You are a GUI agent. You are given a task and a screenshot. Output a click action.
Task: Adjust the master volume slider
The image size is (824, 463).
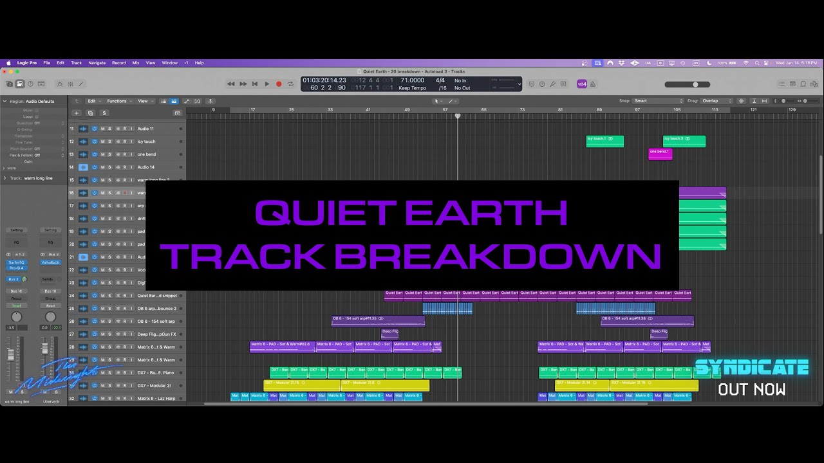(x=688, y=84)
